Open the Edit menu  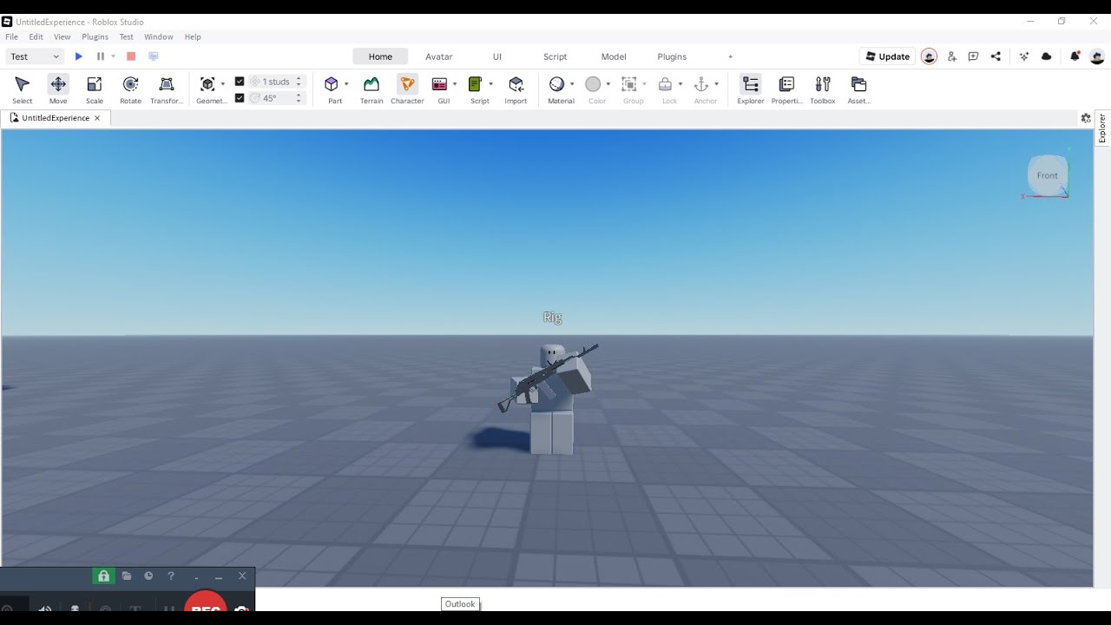pyautogui.click(x=36, y=36)
